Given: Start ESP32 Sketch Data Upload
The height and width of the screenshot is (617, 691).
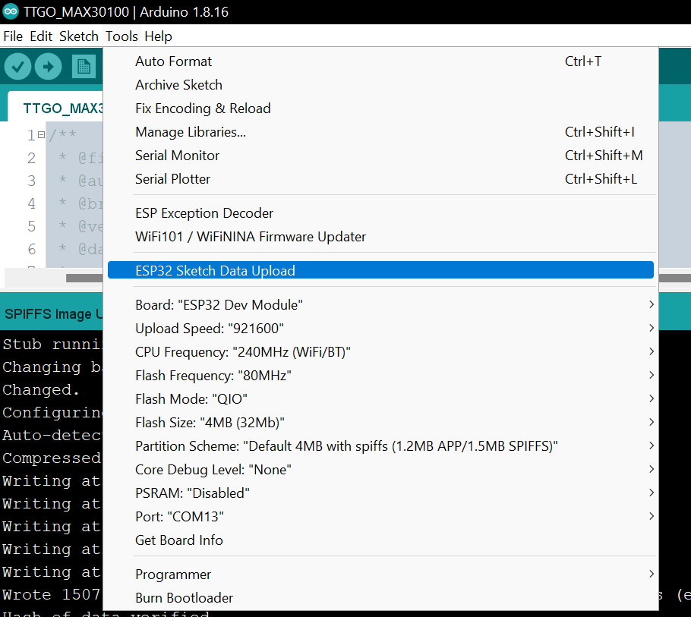Looking at the screenshot, I should click(x=380, y=270).
